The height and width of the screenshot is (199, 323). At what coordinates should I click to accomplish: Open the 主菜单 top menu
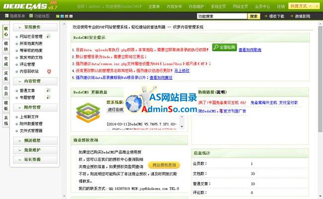pyautogui.click(x=154, y=6)
